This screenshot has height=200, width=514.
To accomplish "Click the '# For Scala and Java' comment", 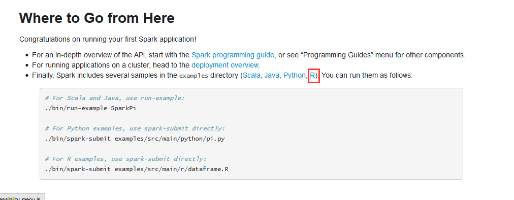I will pos(115,98).
